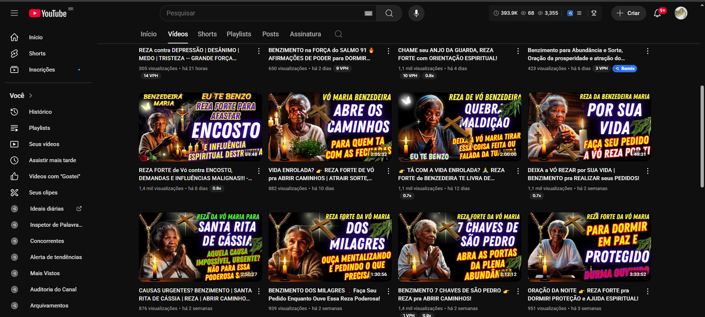
Task: Play the ENCOSTO thumbnail video
Action: click(200, 127)
